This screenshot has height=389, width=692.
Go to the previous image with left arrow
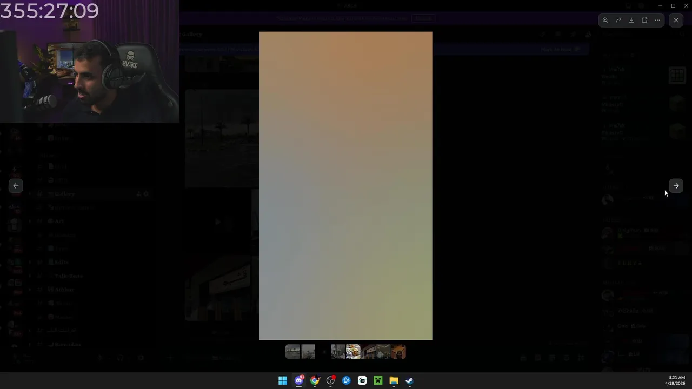(x=16, y=186)
